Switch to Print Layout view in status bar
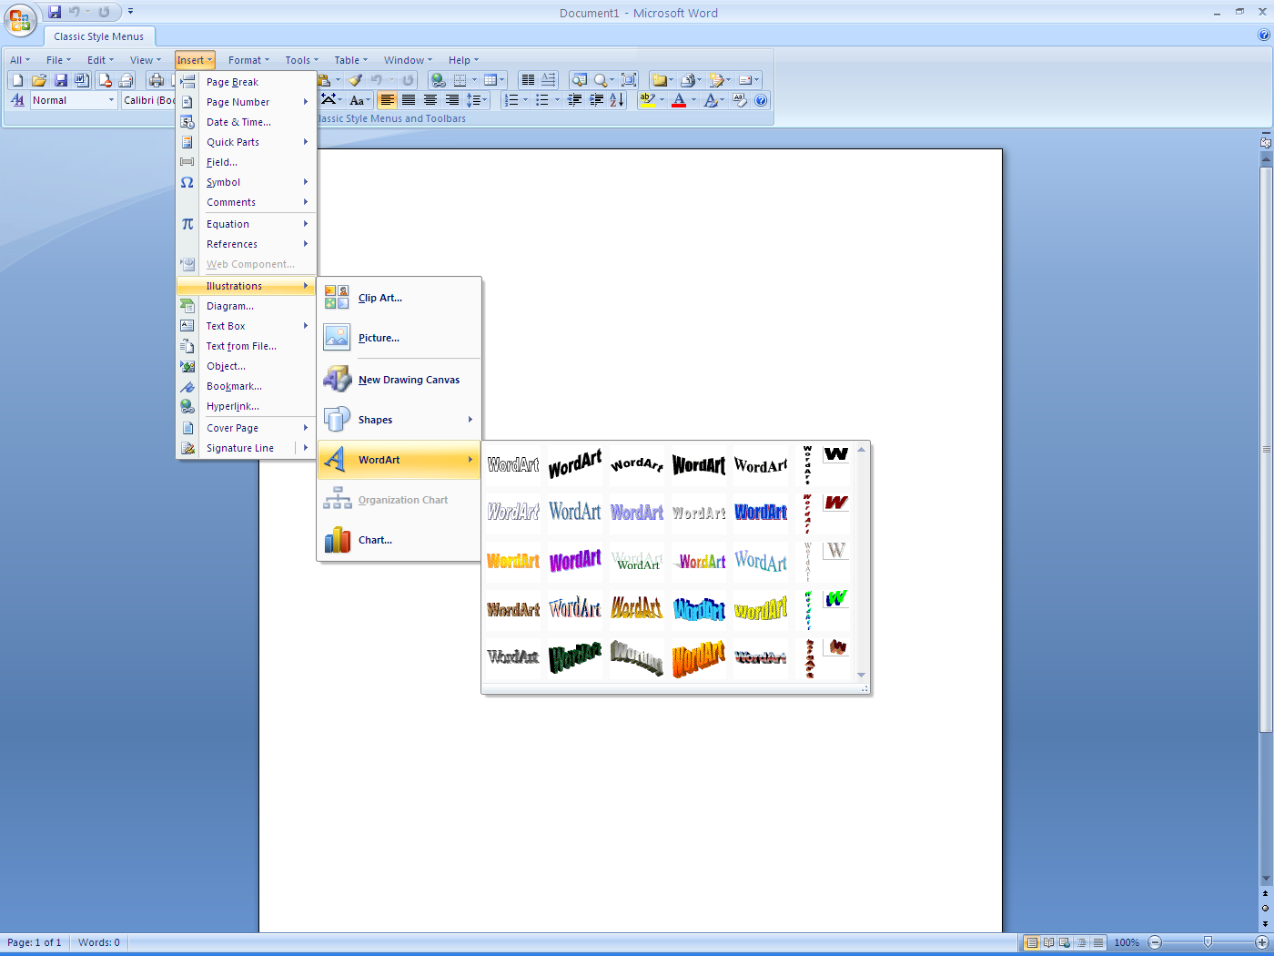This screenshot has height=956, width=1274. point(1032,942)
